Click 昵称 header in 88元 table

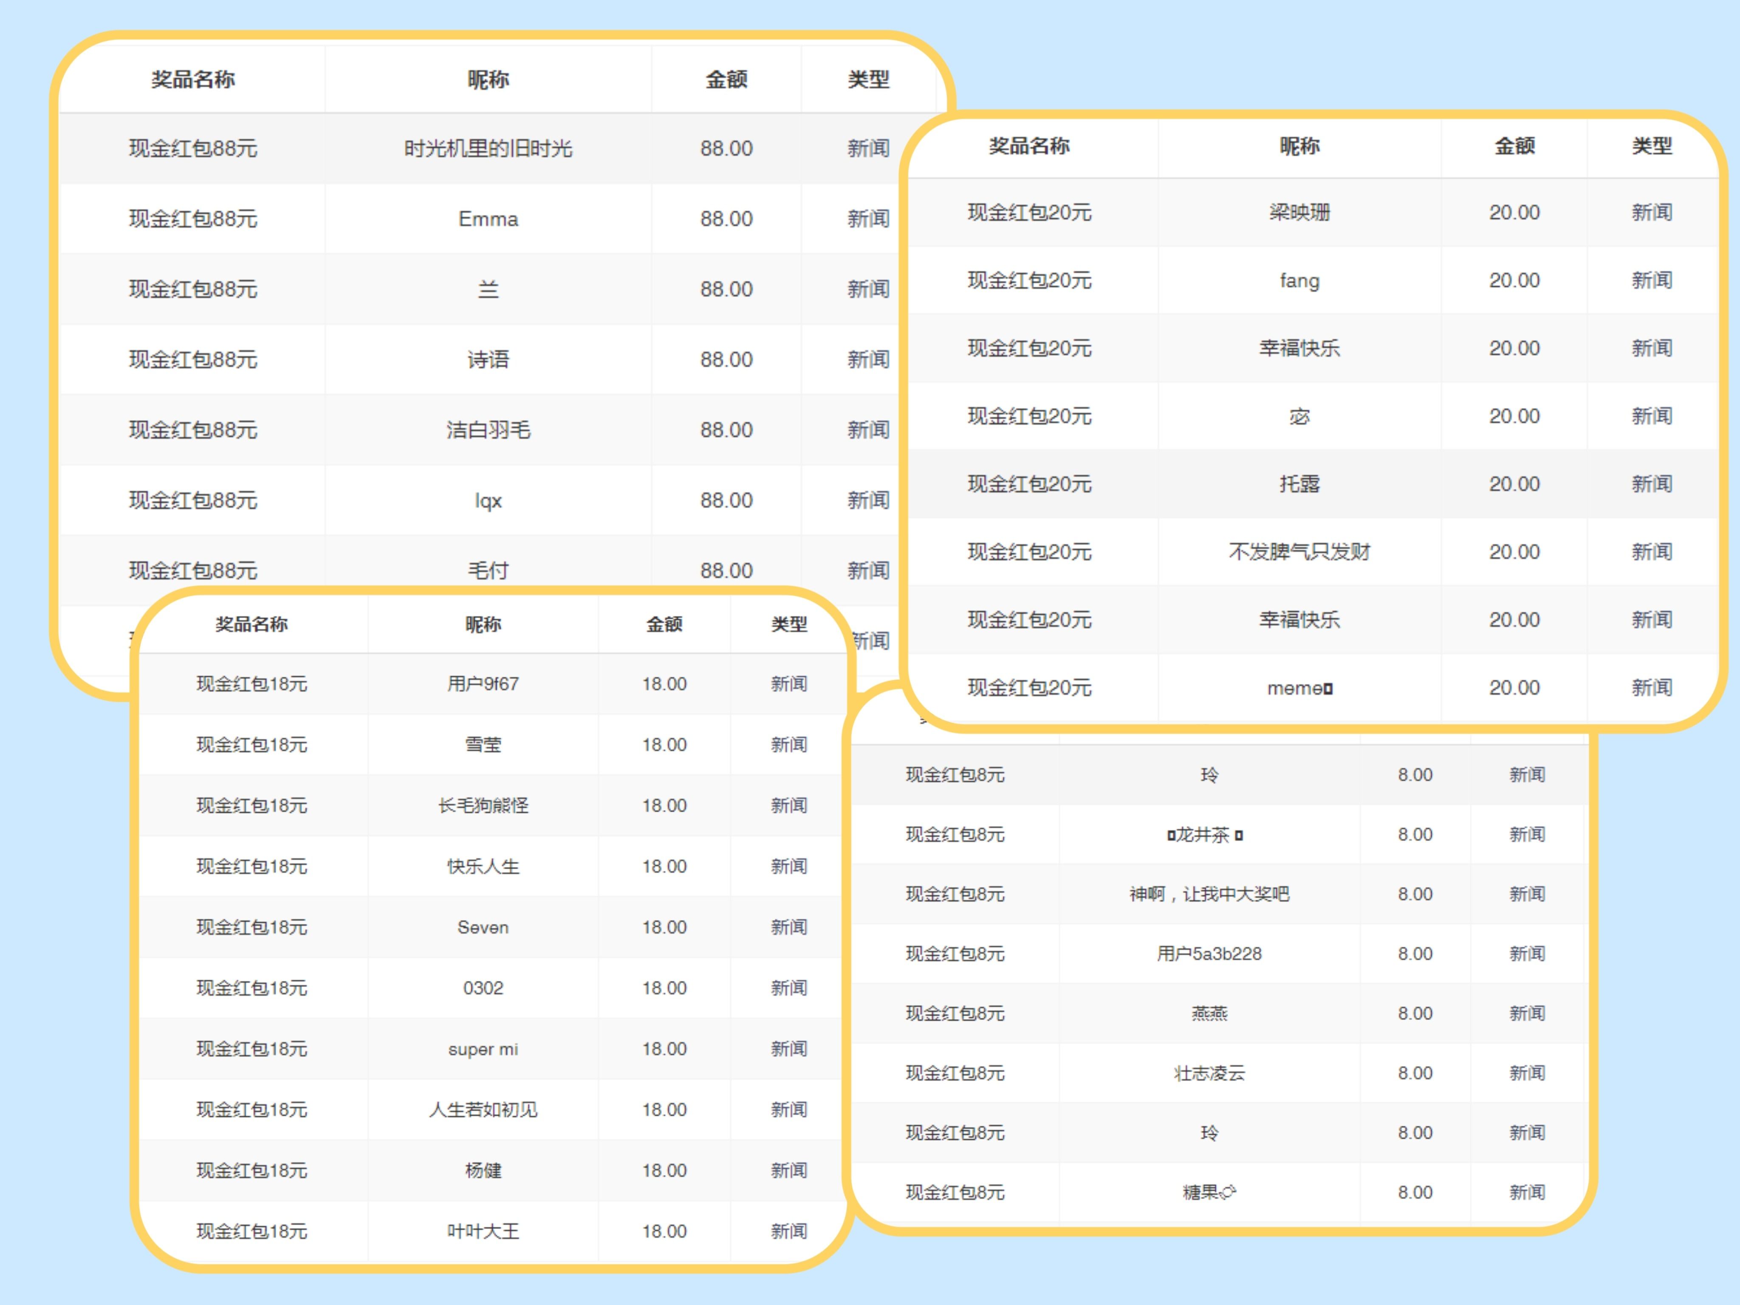coord(488,79)
